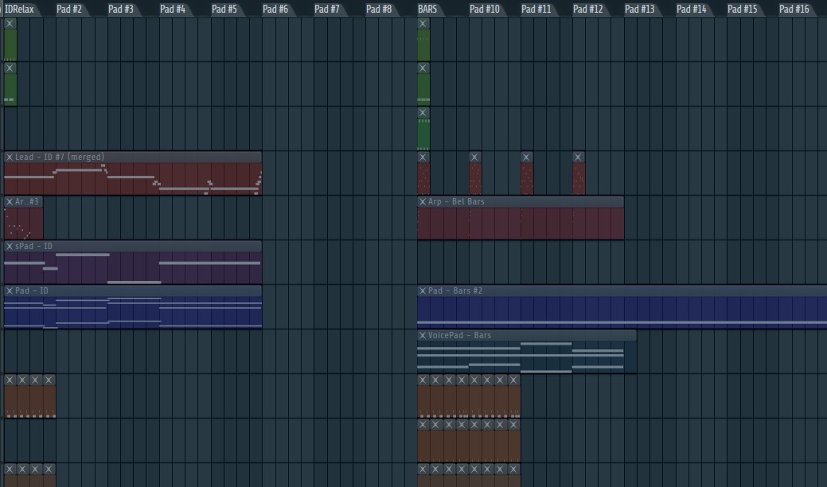Select the Pad #4 marker
The width and height of the screenshot is (827, 487).
click(173, 9)
